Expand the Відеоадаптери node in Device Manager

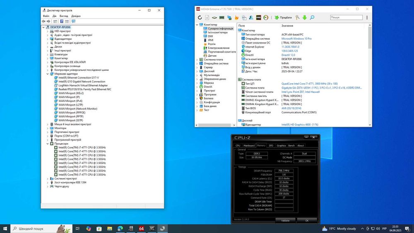pos(48,39)
